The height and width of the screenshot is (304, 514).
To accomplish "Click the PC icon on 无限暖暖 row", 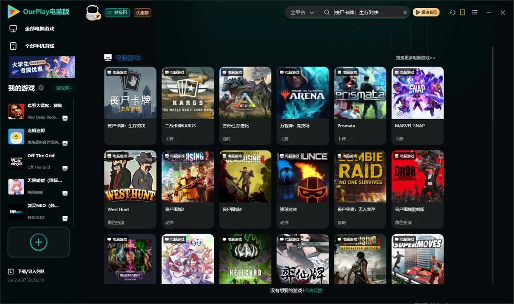I will coord(65,193).
